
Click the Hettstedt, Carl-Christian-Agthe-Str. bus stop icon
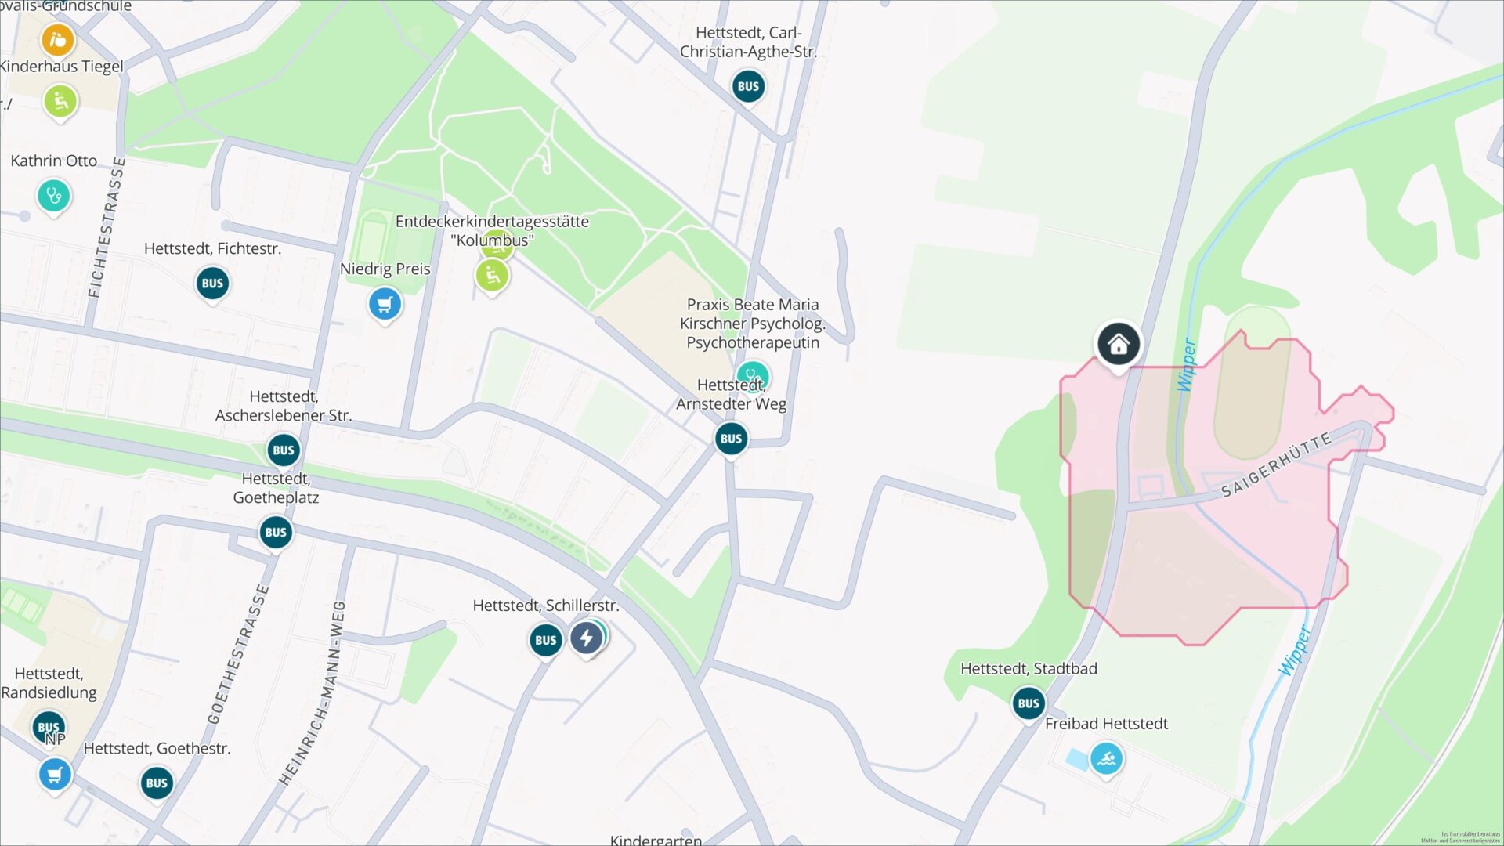click(x=748, y=87)
